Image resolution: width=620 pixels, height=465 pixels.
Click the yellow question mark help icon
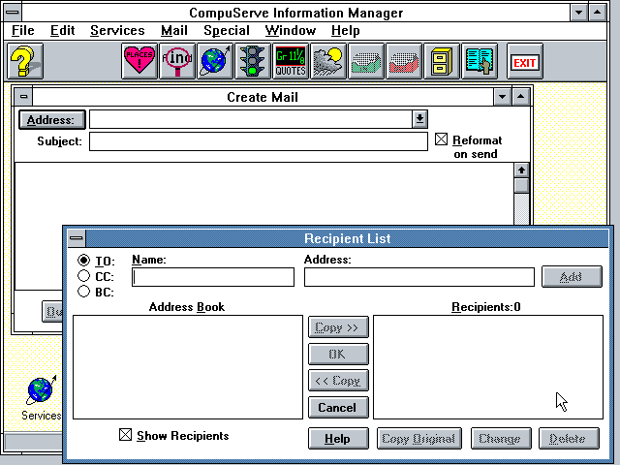pos(25,61)
